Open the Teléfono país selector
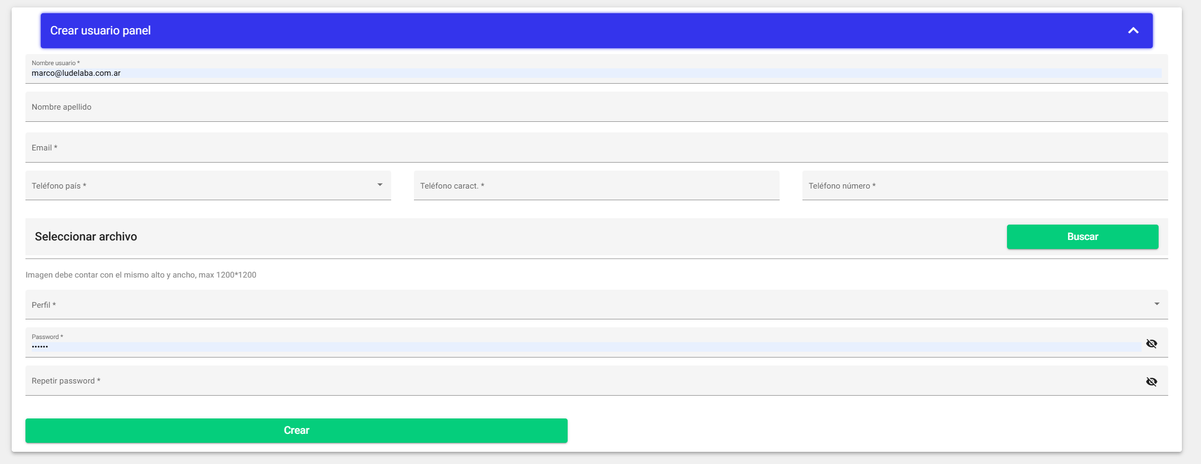The image size is (1201, 464). (x=208, y=185)
